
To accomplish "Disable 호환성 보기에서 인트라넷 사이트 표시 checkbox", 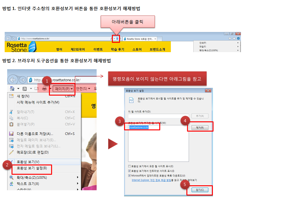I will [129, 171].
